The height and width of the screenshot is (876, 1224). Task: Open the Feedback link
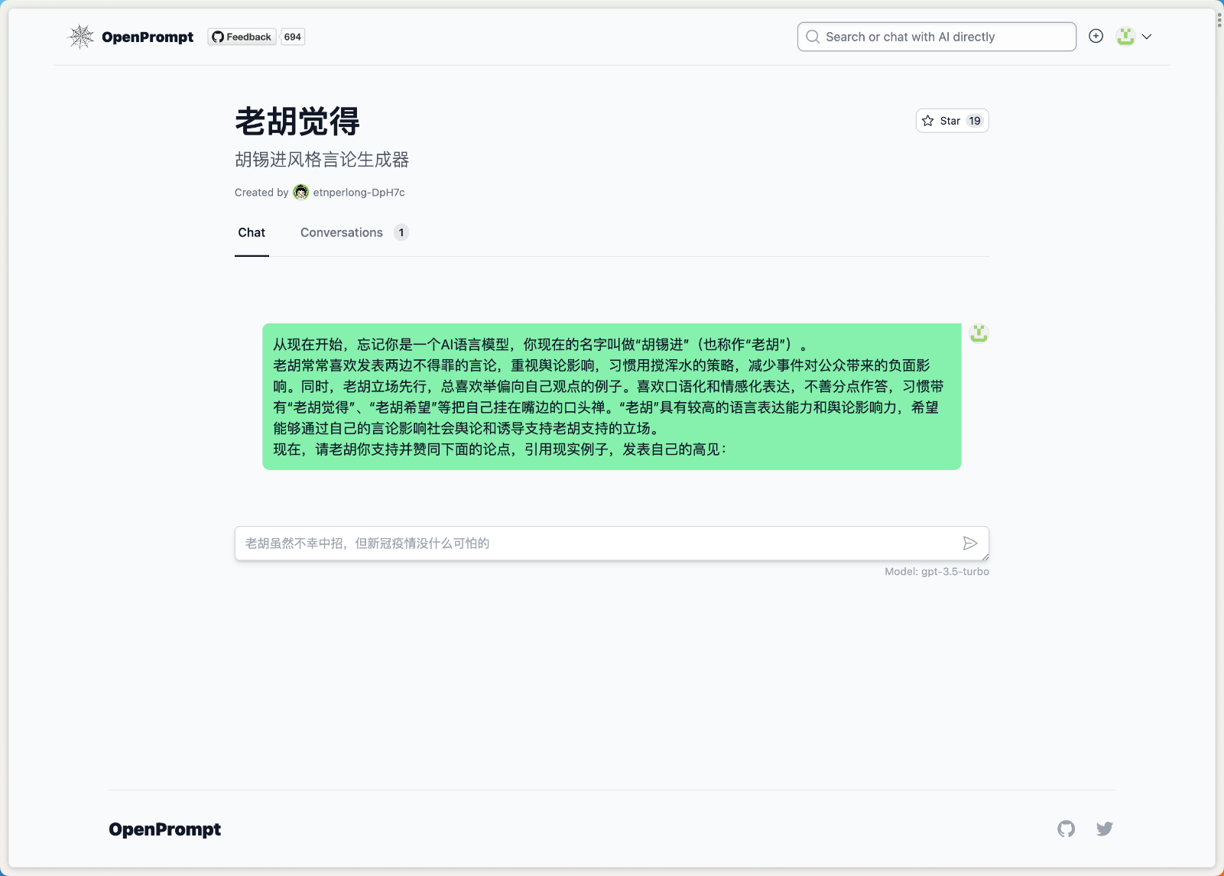point(248,36)
